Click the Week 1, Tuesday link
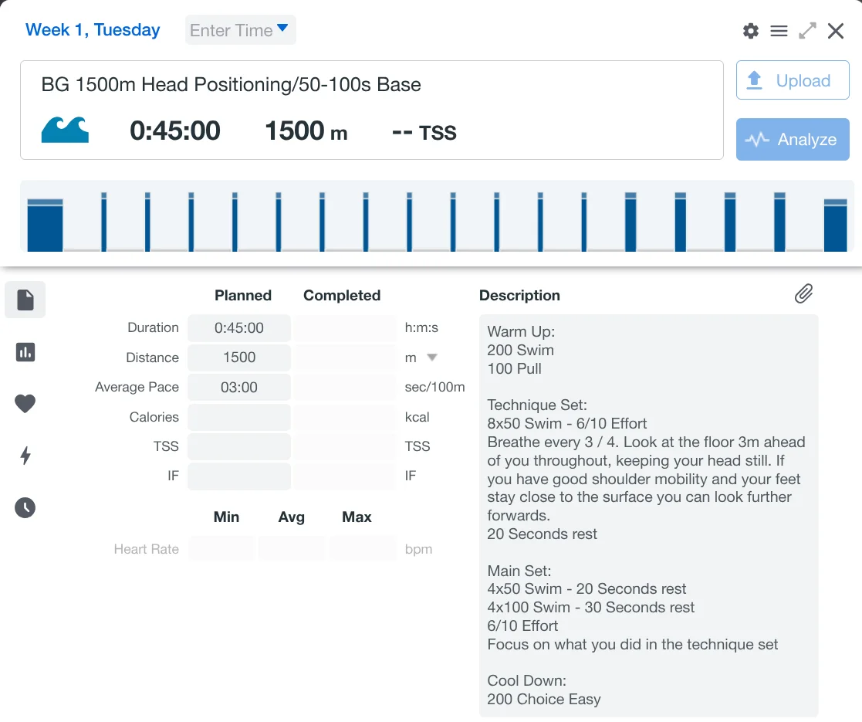Screen dimensions: 862x722 coord(93,30)
